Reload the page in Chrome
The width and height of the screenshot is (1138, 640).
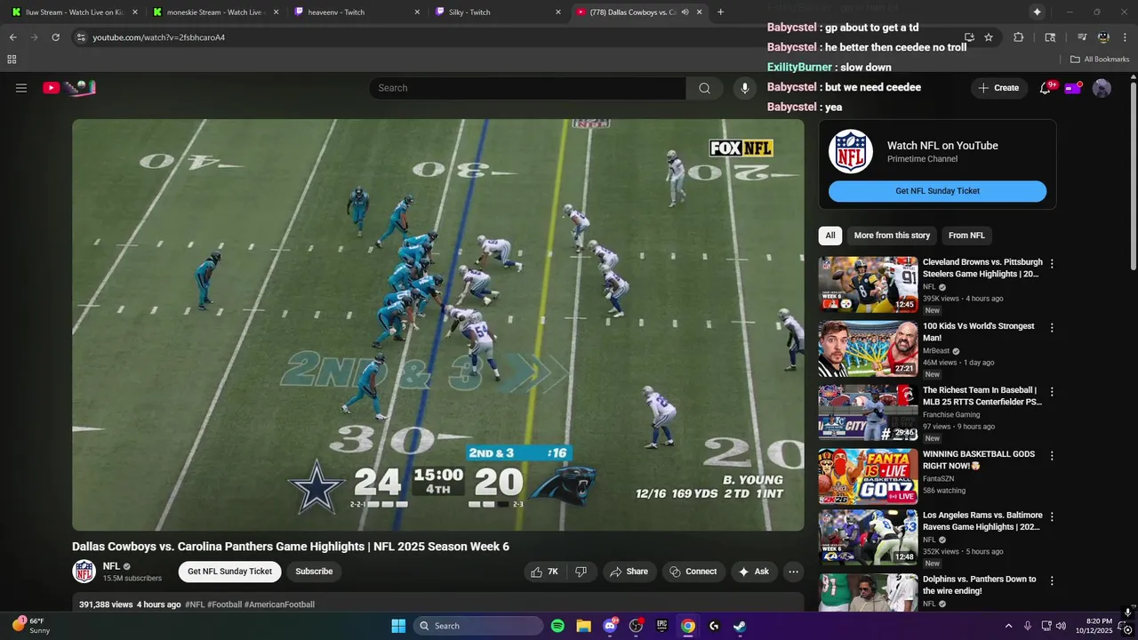pyautogui.click(x=55, y=37)
